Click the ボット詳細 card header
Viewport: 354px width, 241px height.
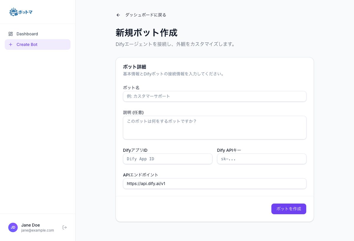click(x=134, y=67)
